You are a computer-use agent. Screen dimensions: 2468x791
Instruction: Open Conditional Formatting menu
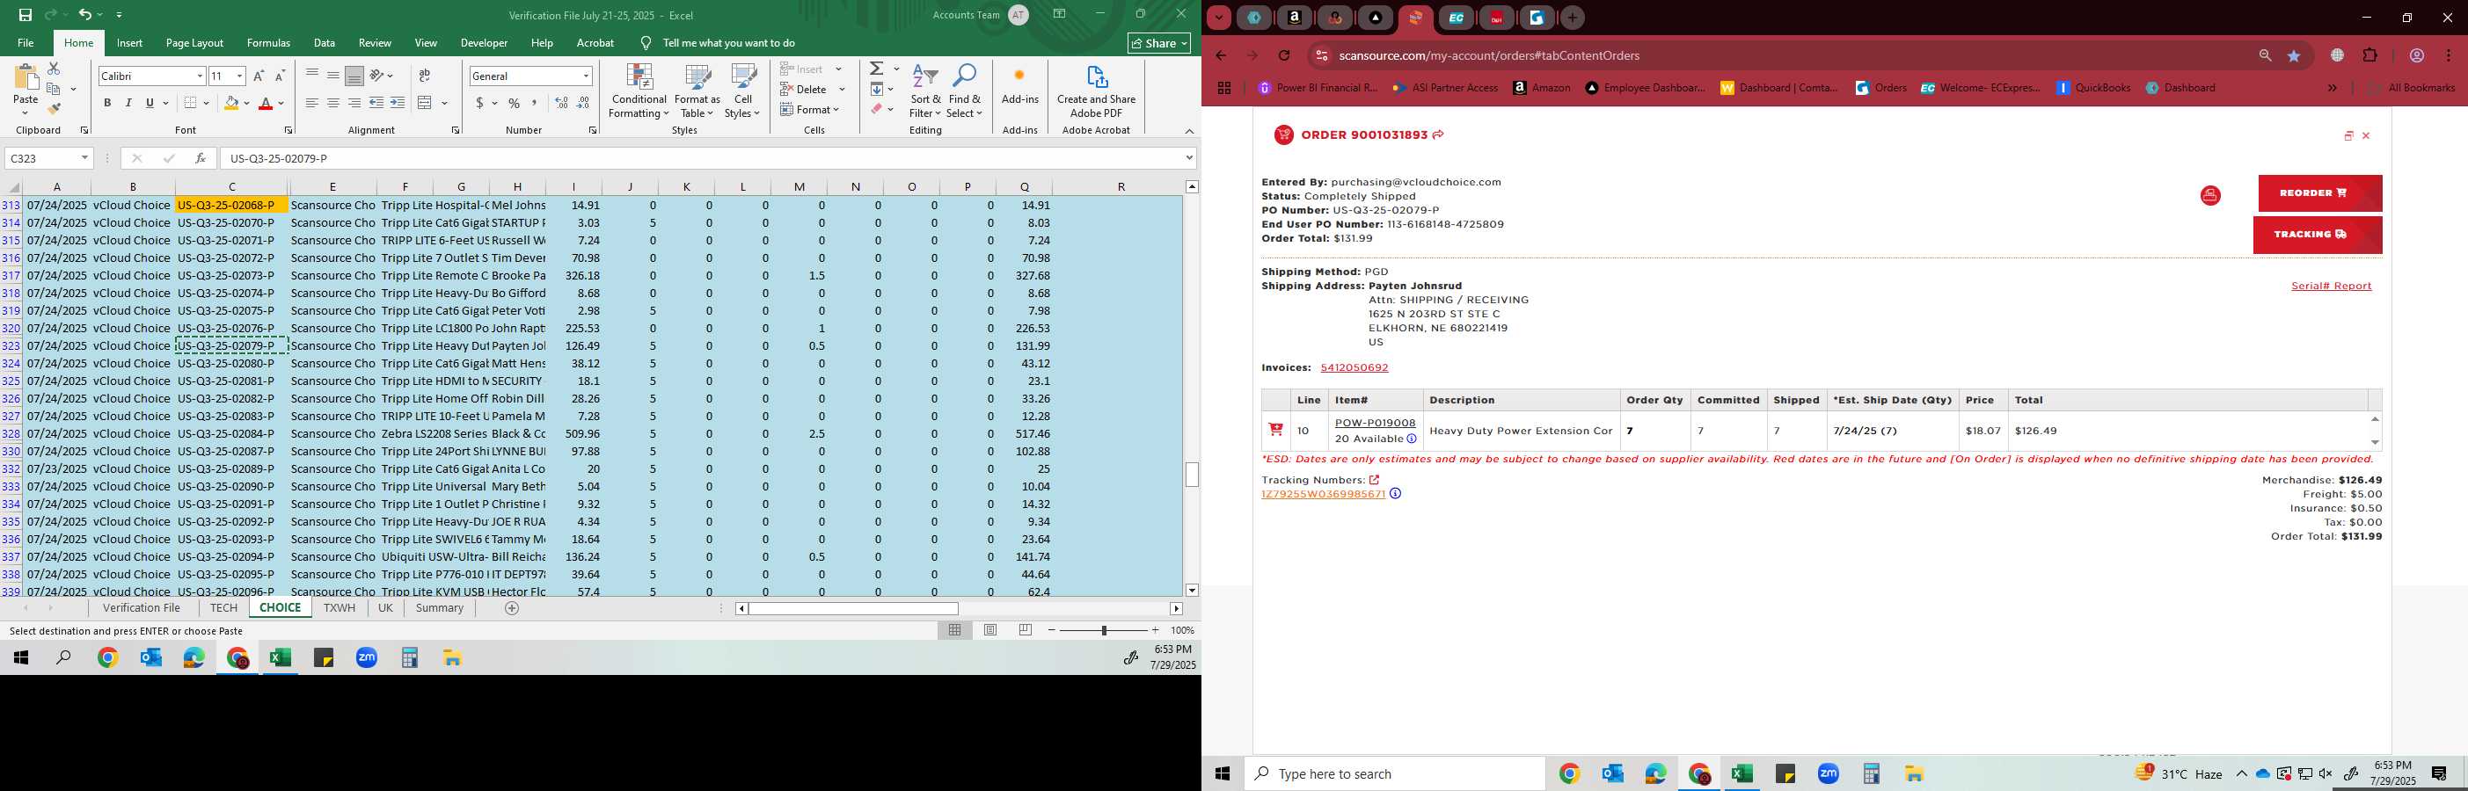tap(639, 91)
